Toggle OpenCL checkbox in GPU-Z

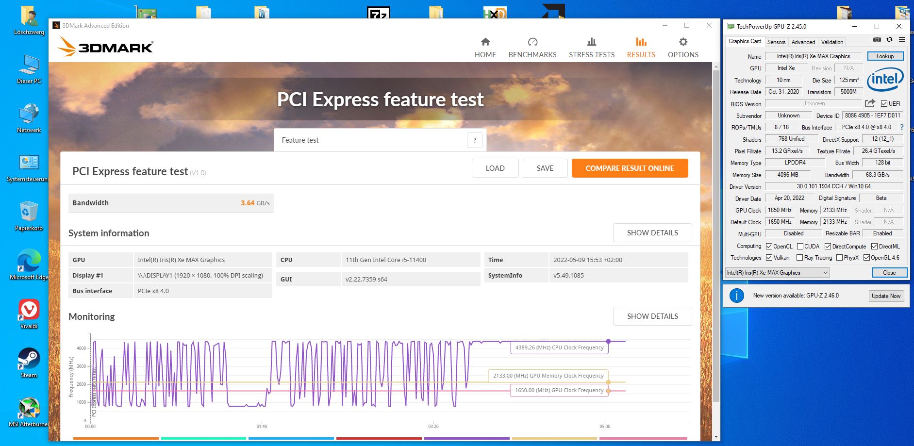pos(769,247)
